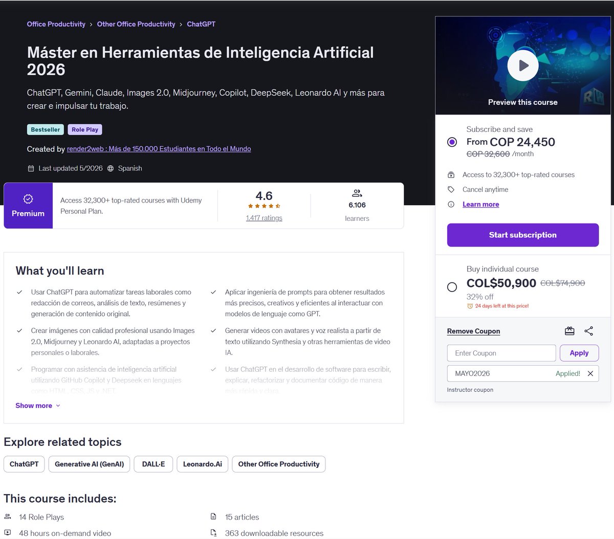Click the globe icon next to Spanish
Image resolution: width=614 pixels, height=539 pixels.
111,168
